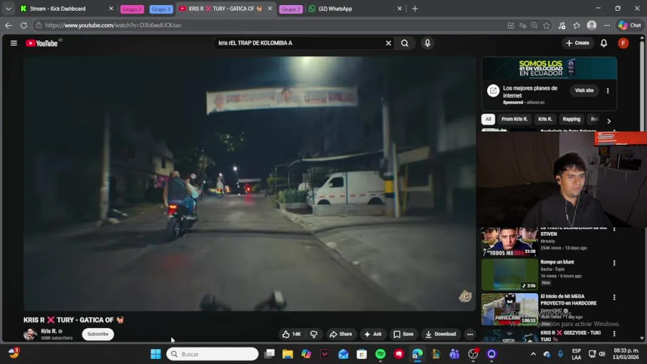Click the scrollbar down arrow

coord(642,338)
